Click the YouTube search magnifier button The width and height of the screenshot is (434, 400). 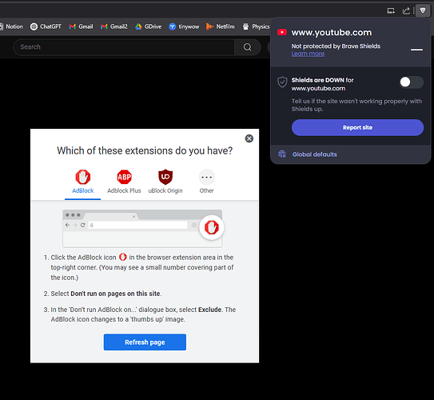point(248,47)
